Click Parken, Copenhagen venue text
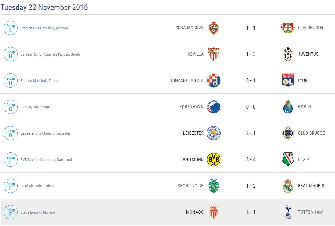The height and width of the screenshot is (226, 335). click(x=36, y=107)
